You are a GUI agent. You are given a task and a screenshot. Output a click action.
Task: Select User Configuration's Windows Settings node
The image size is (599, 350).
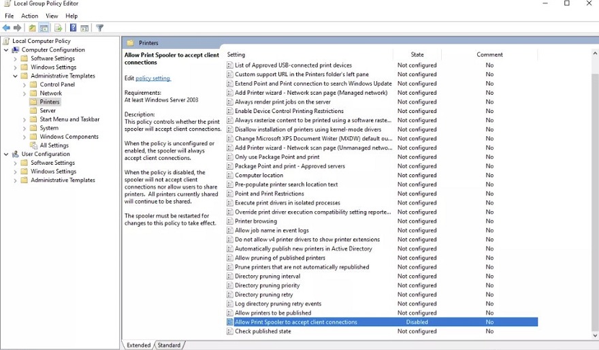tap(54, 171)
